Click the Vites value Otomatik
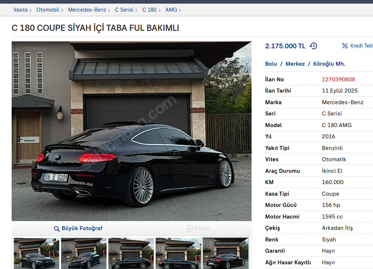This screenshot has height=269, width=373. tap(334, 159)
